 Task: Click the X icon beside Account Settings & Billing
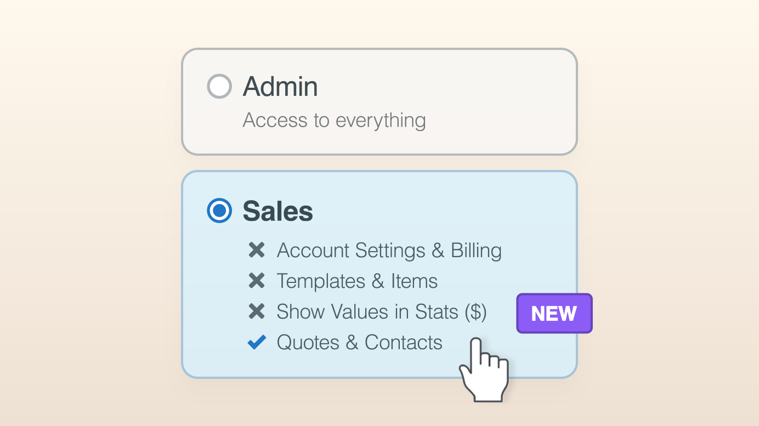pos(257,250)
